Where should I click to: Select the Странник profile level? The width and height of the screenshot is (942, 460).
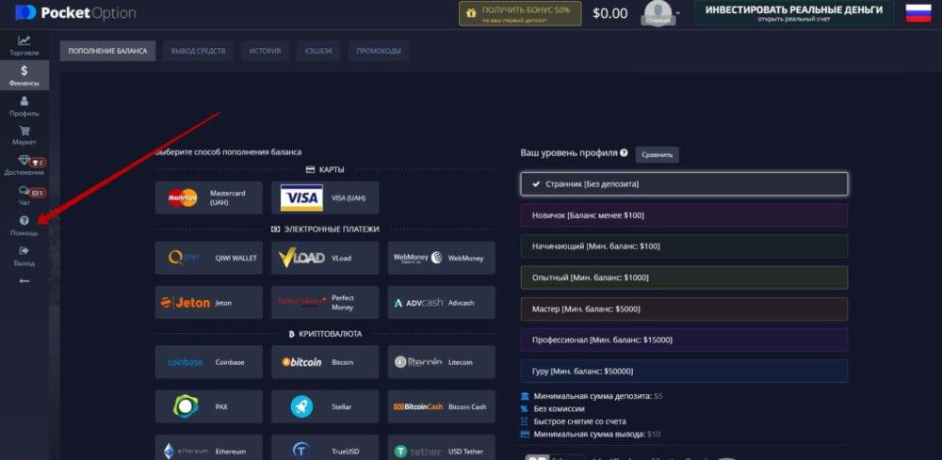[684, 183]
